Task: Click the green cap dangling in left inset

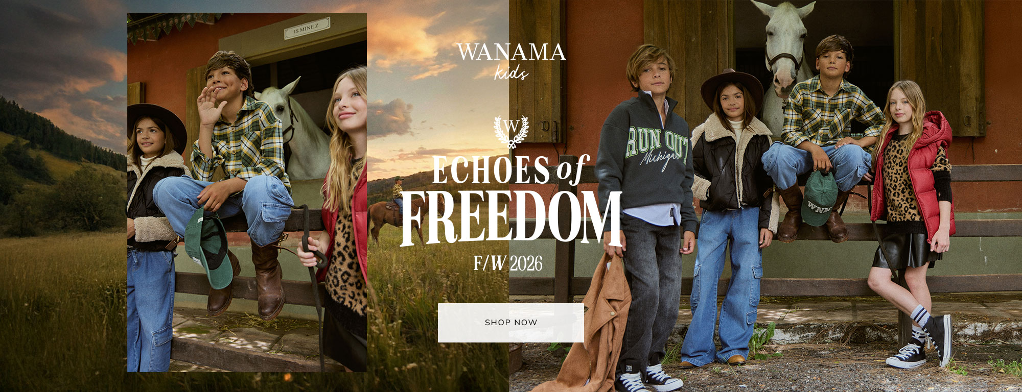Action: tap(208, 247)
